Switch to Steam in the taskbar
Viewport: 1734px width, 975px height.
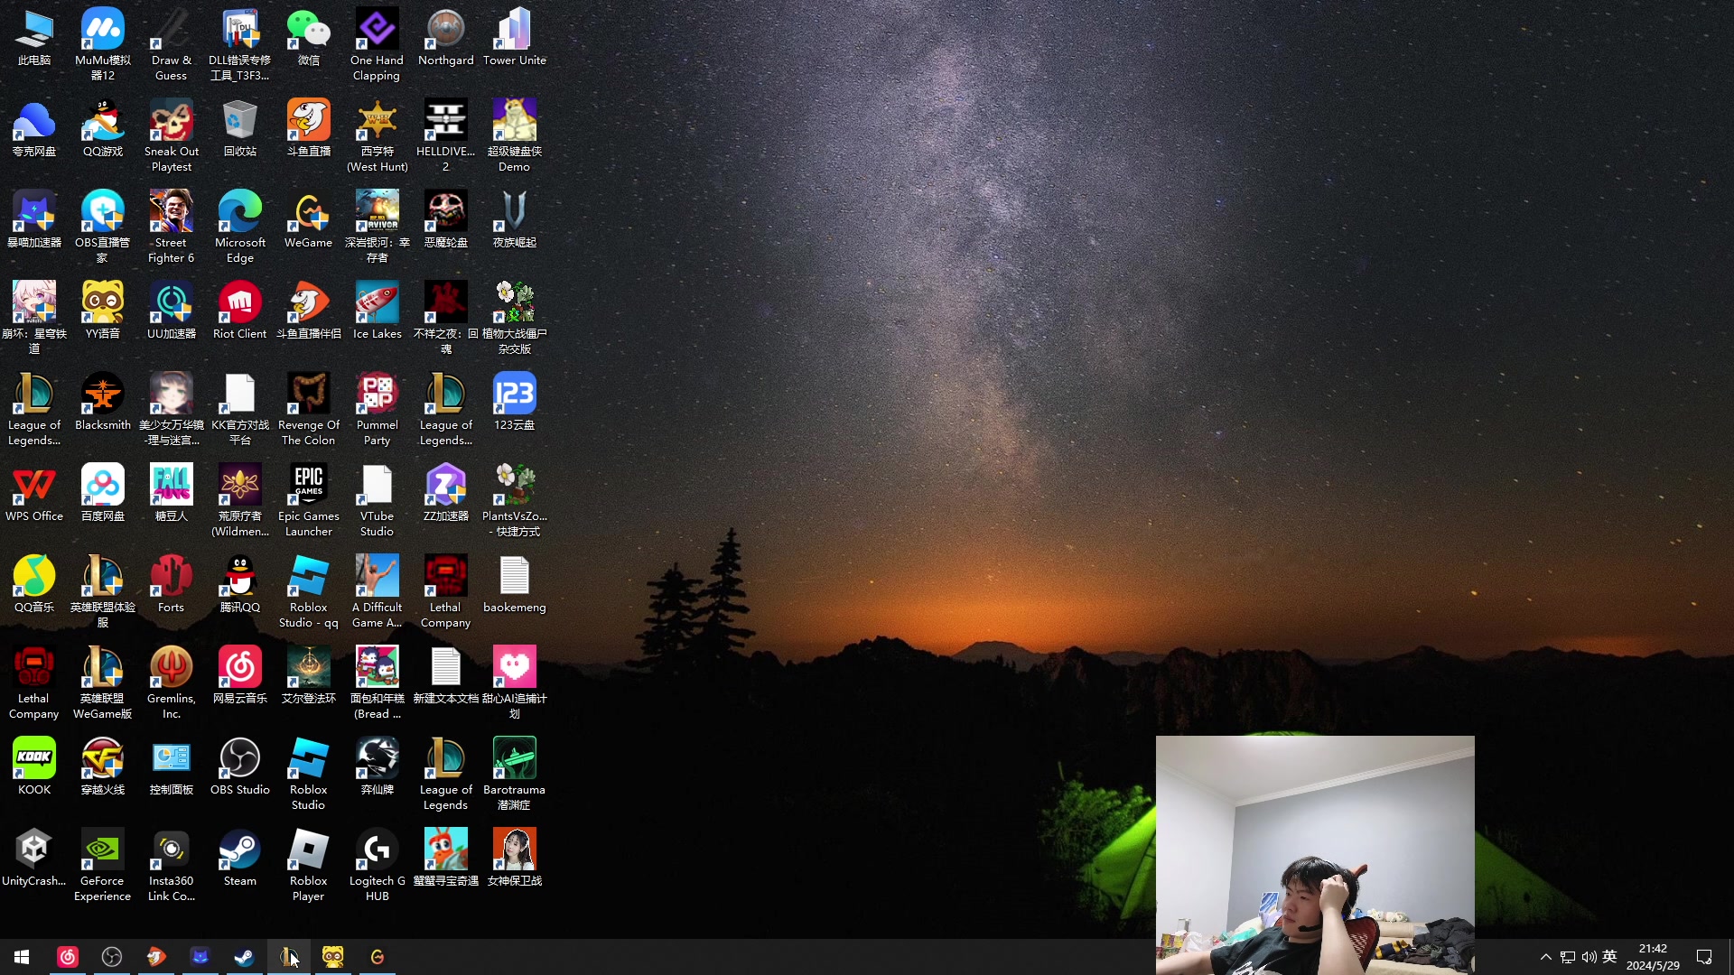click(244, 957)
